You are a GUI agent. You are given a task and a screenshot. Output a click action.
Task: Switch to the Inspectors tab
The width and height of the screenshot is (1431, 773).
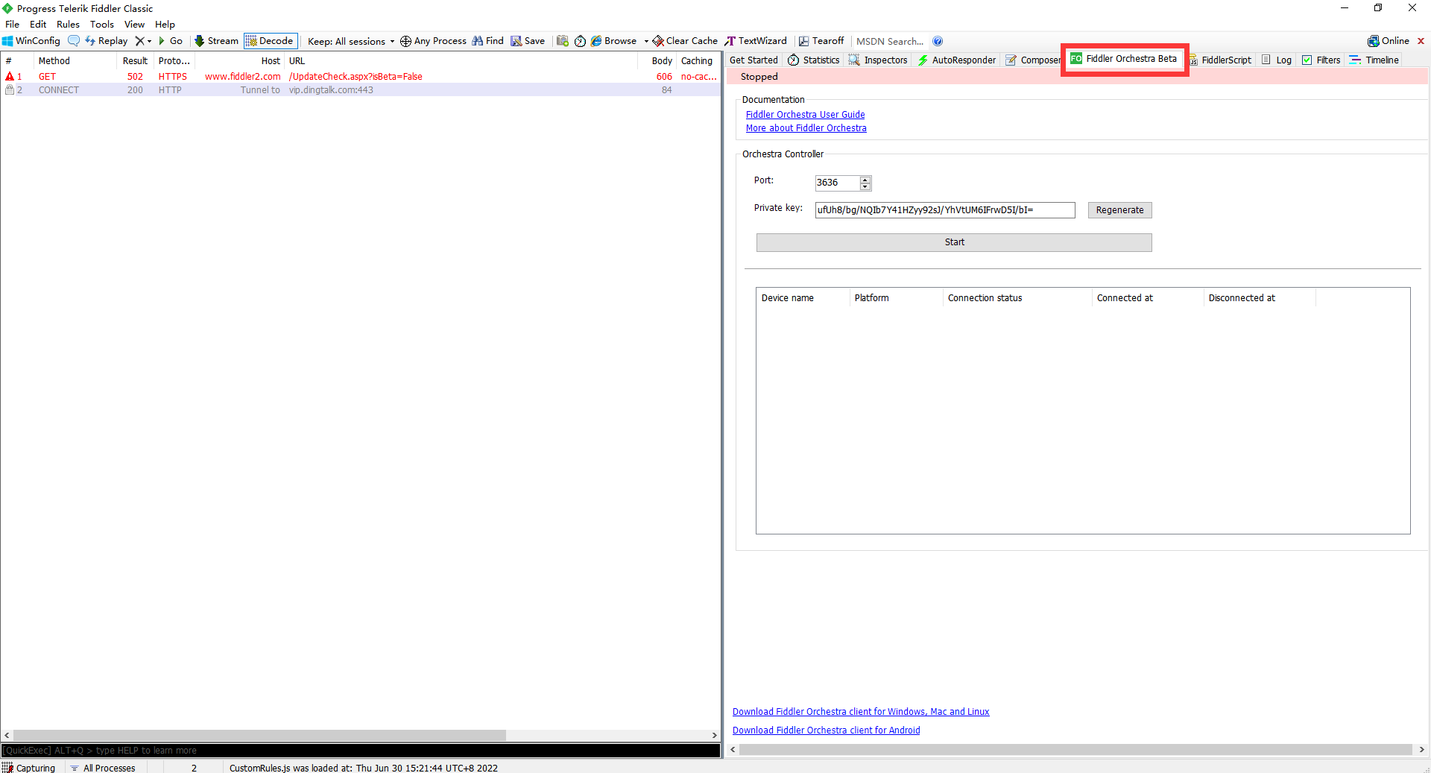pos(878,60)
